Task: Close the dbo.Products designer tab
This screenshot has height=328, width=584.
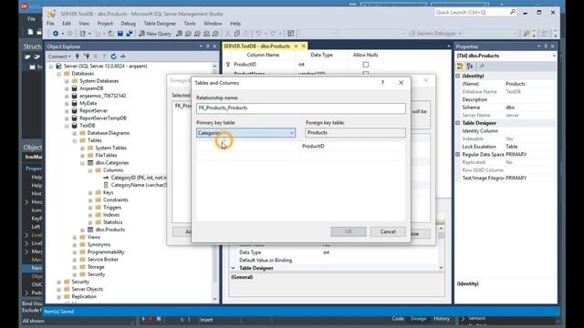Action: 304,46
